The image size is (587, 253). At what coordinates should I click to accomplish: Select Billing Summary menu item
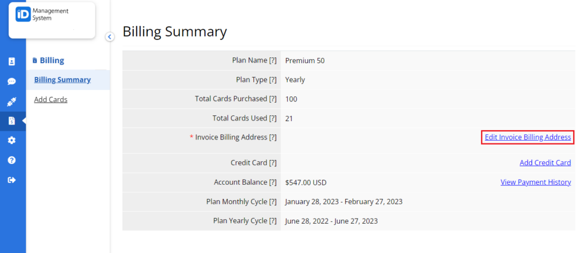click(62, 80)
